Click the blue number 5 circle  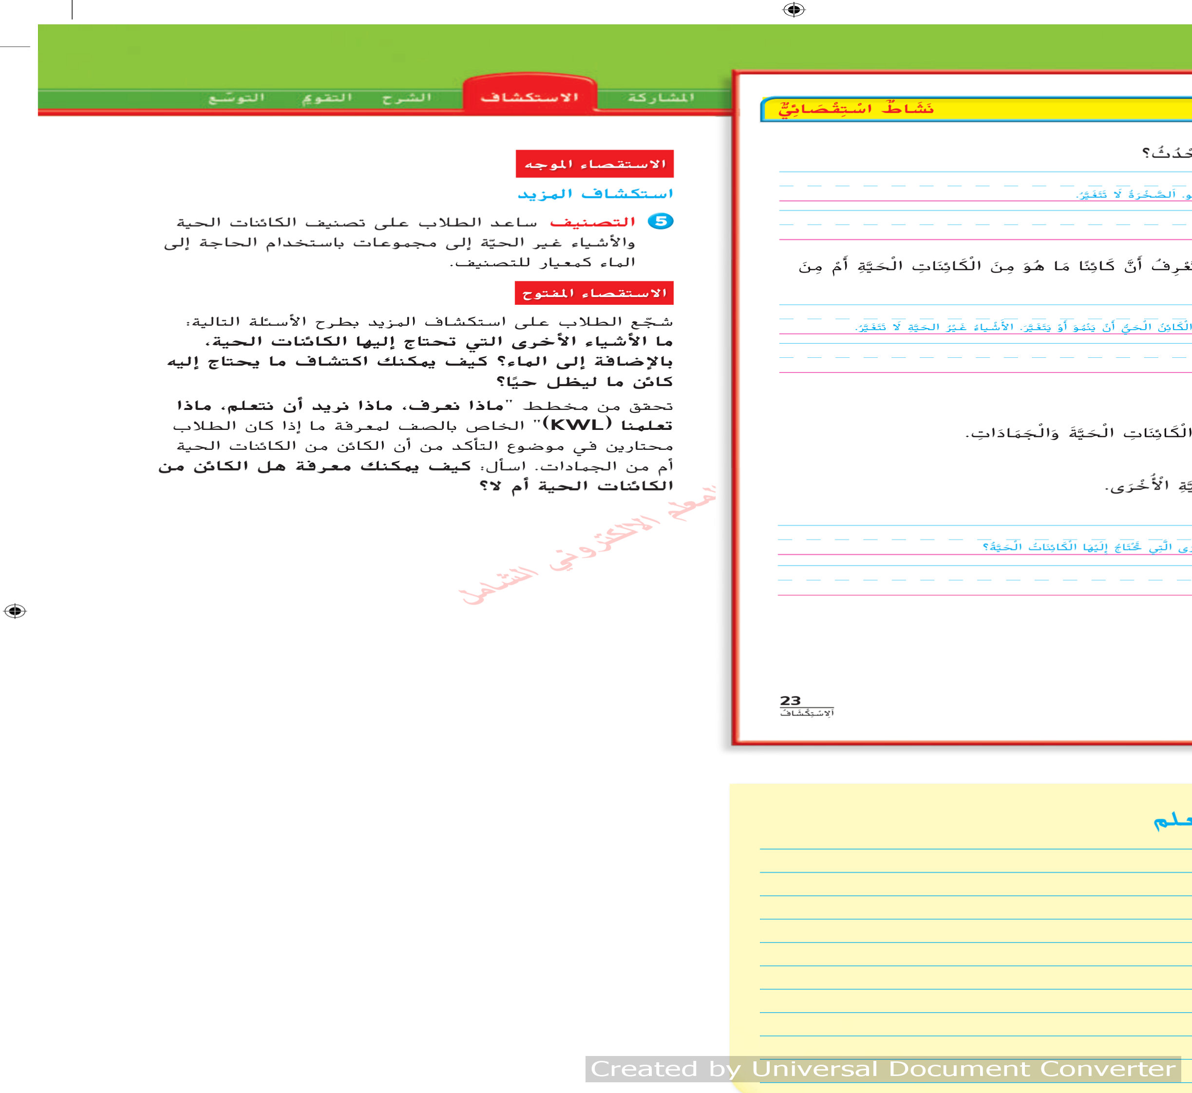(x=661, y=221)
